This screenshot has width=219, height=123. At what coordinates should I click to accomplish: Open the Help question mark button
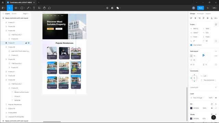214,118
